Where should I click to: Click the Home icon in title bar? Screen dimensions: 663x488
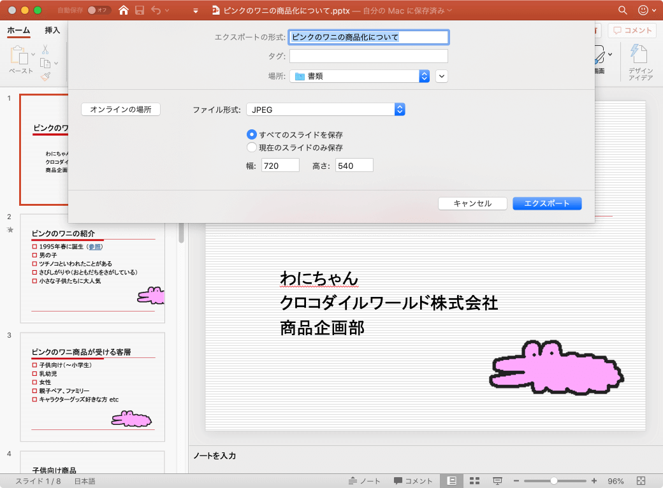(124, 10)
